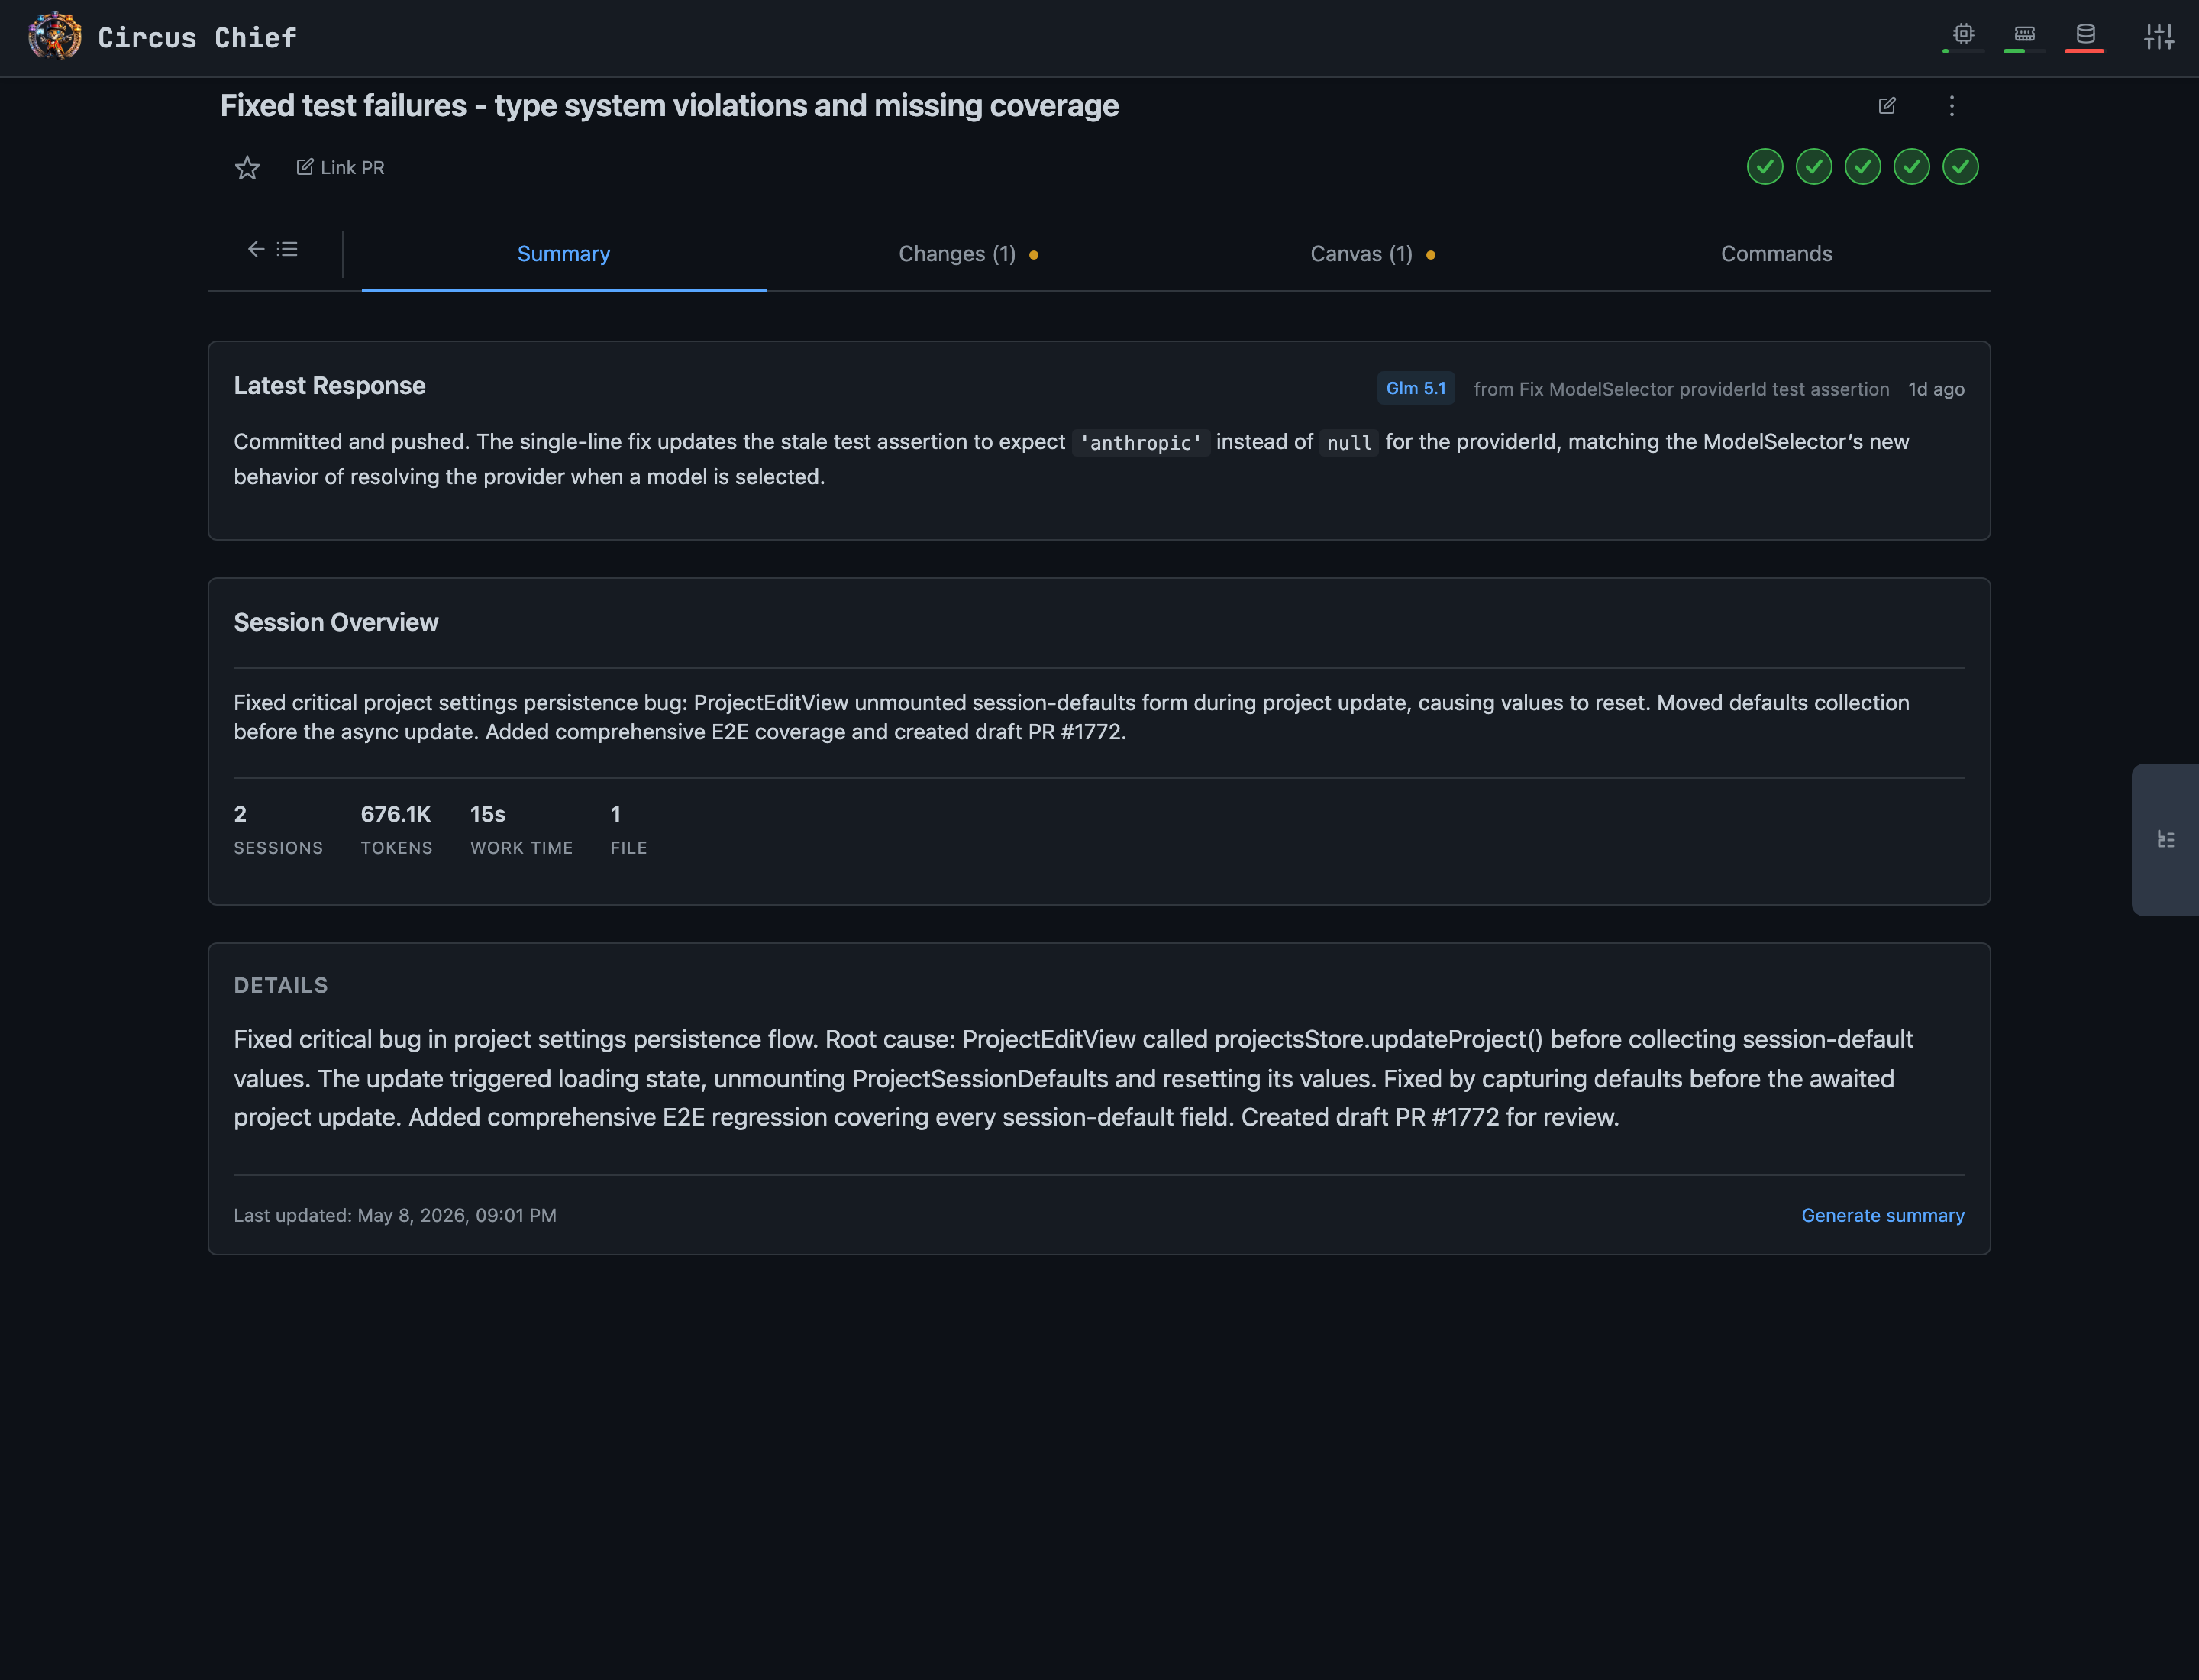Click the '1' file count
The image size is (2199, 1680).
click(x=616, y=814)
